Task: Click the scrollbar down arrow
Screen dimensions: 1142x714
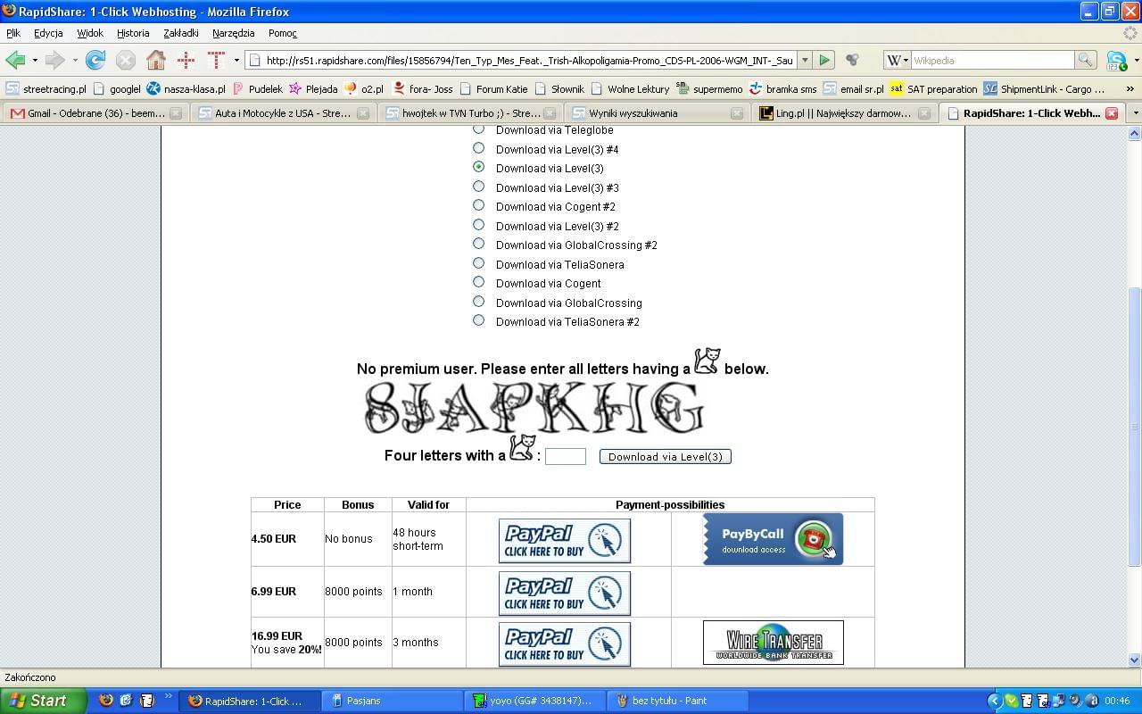Action: coord(1135,660)
